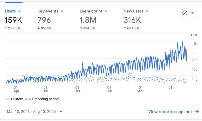Image resolution: width=202 pixels, height=121 pixels.
Task: Click the green checkmark data quality icon
Action: (185, 13)
